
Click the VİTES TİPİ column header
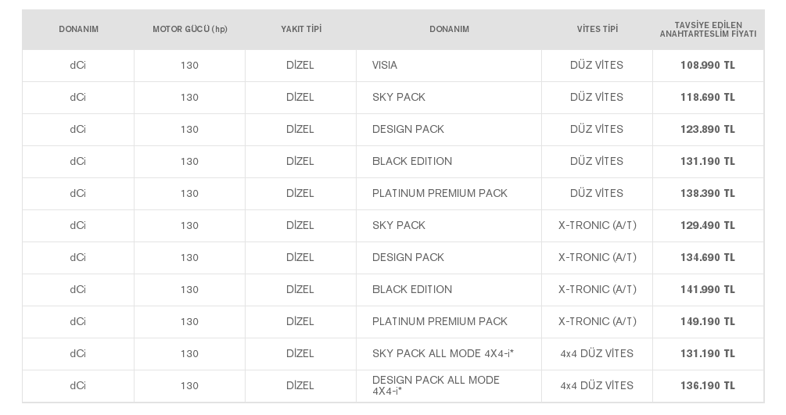point(597,29)
